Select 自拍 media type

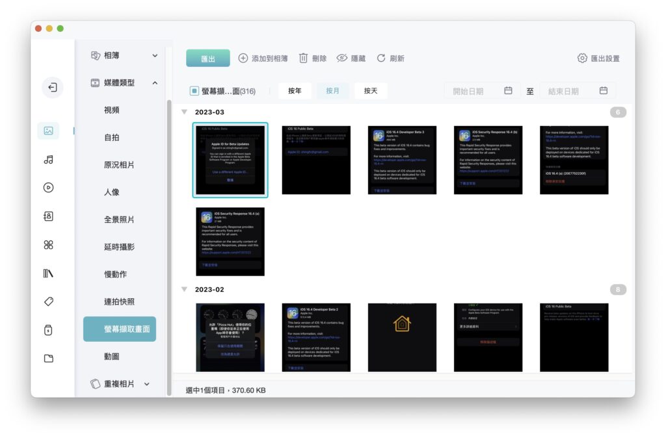pos(112,138)
